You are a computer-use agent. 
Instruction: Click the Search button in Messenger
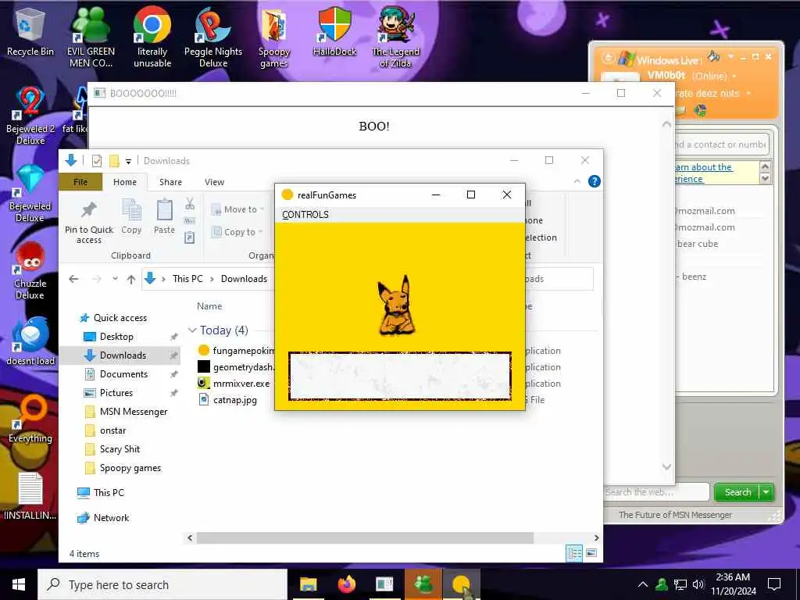point(737,492)
